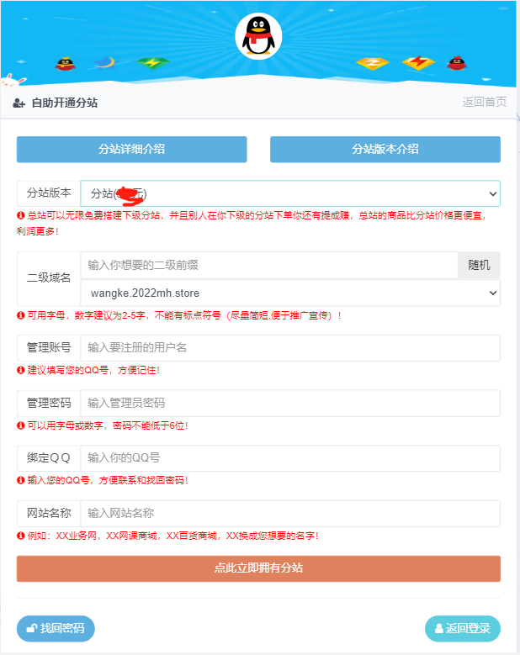This screenshot has width=520, height=655.
Task: Open 返回首页 link
Action: pyautogui.click(x=484, y=102)
